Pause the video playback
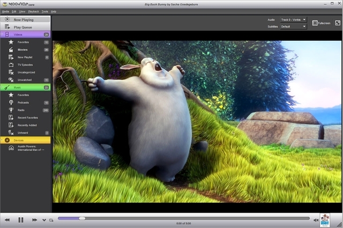343x228 pixels. pyautogui.click(x=21, y=220)
